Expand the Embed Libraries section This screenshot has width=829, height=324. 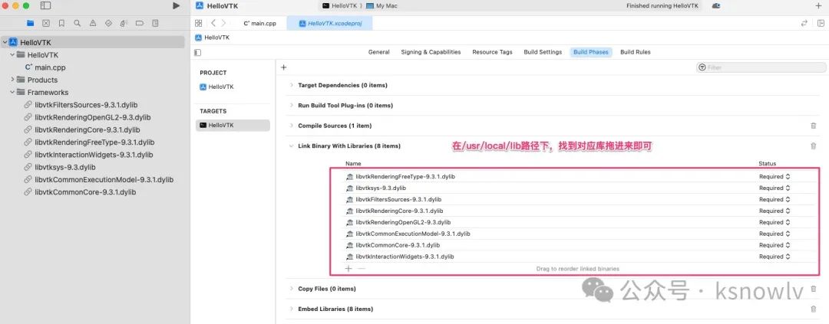[x=291, y=309]
